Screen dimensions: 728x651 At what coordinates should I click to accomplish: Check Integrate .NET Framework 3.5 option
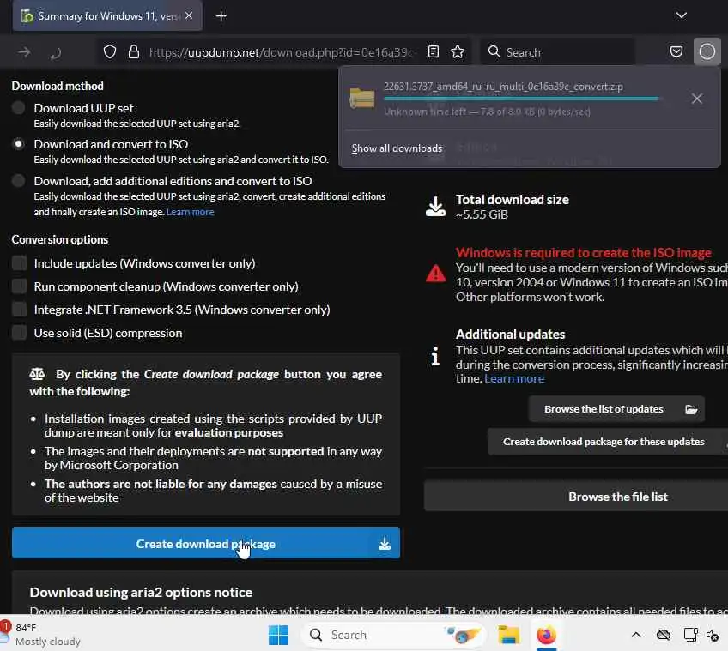19,310
